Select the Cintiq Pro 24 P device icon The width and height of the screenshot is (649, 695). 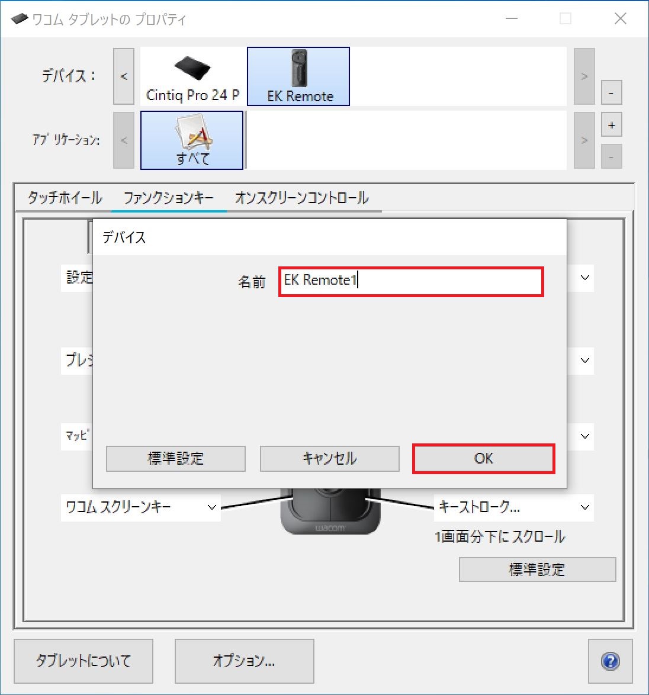click(192, 77)
